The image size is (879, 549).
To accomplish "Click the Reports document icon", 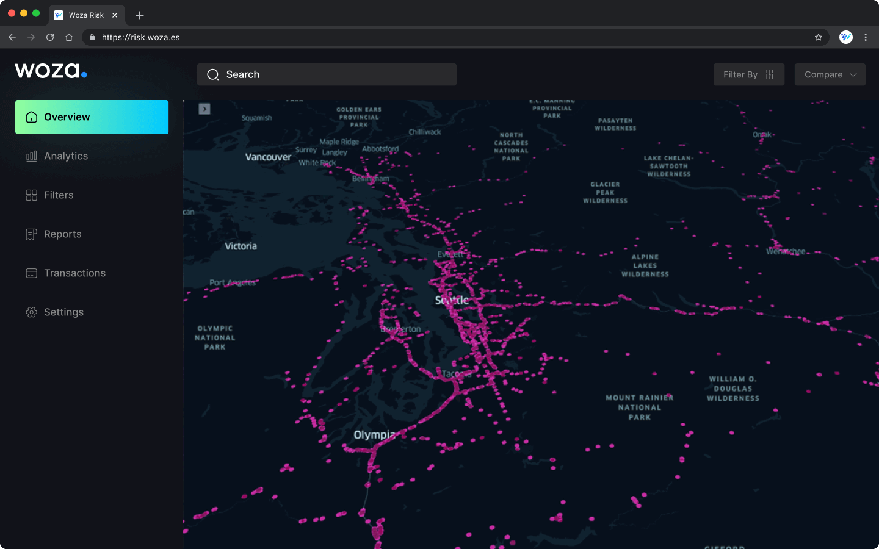I will [x=31, y=234].
